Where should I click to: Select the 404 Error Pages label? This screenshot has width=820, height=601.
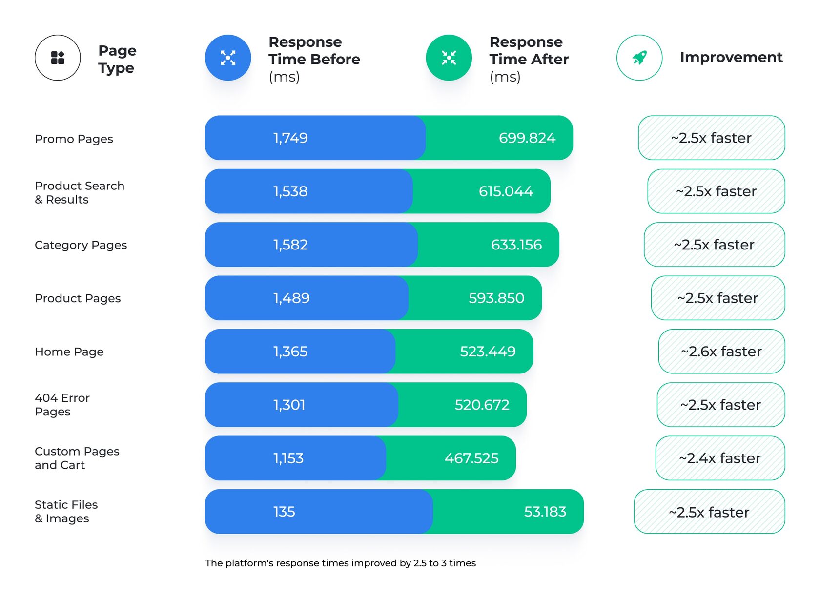(62, 405)
